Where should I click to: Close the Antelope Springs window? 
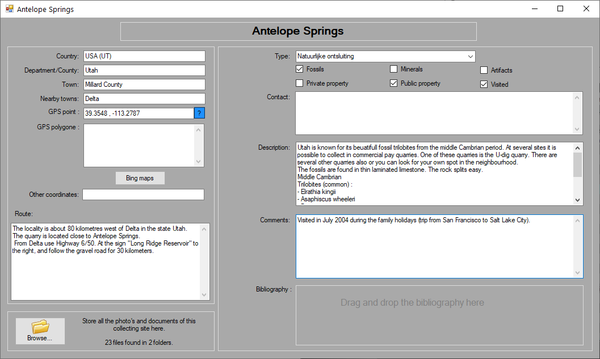[x=586, y=9]
